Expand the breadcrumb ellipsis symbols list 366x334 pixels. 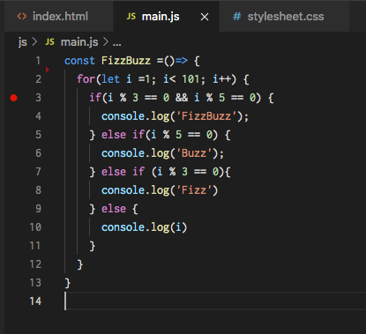(116, 43)
